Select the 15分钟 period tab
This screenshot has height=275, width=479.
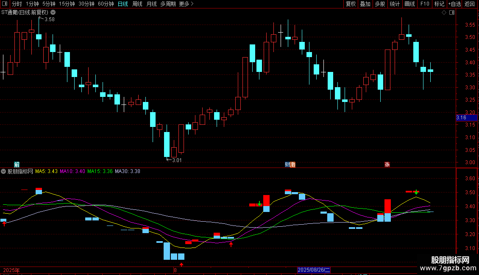pyautogui.click(x=67, y=4)
